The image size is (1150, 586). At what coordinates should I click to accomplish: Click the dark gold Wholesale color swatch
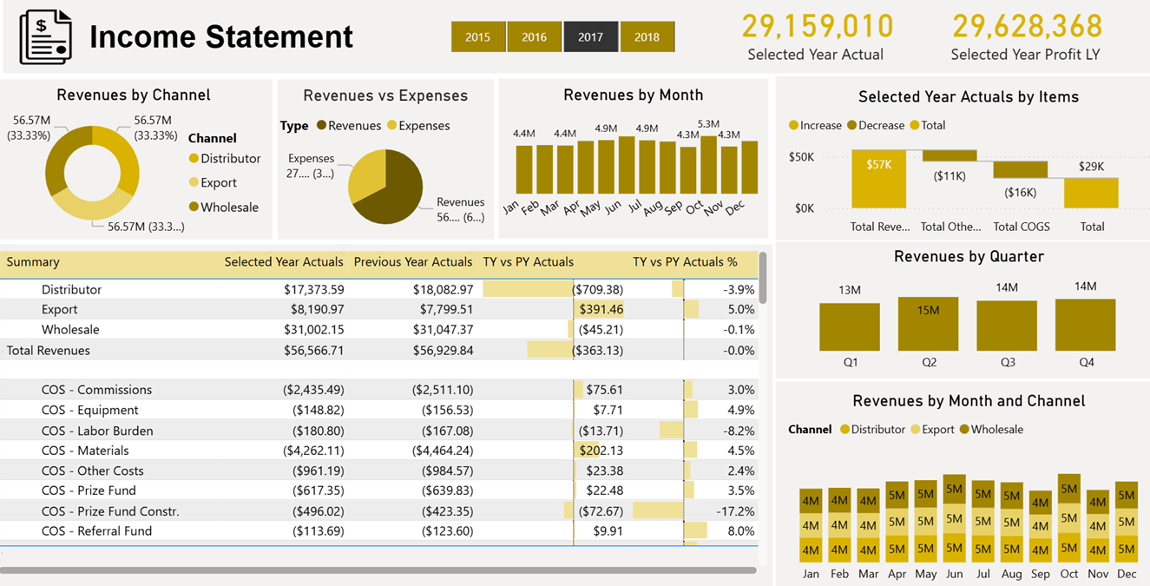click(x=194, y=207)
